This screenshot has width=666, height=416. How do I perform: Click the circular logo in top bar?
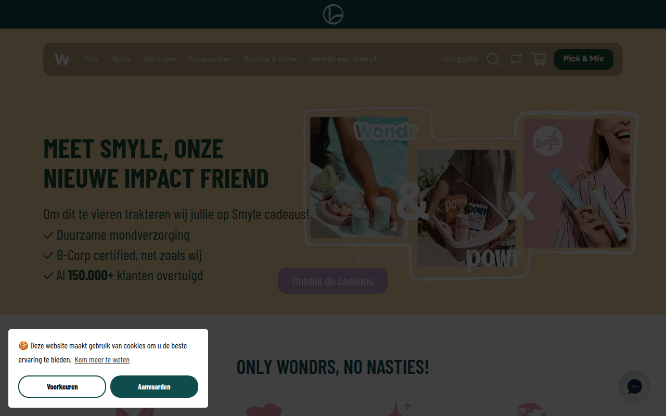click(333, 14)
